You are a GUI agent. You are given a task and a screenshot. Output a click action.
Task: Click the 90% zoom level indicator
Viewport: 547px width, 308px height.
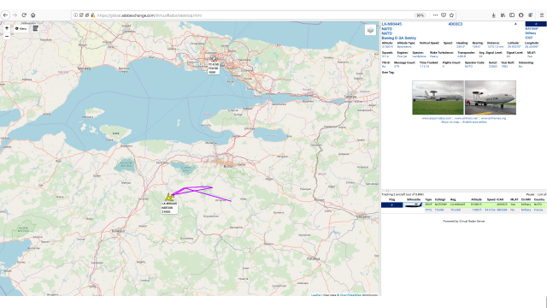(420, 15)
